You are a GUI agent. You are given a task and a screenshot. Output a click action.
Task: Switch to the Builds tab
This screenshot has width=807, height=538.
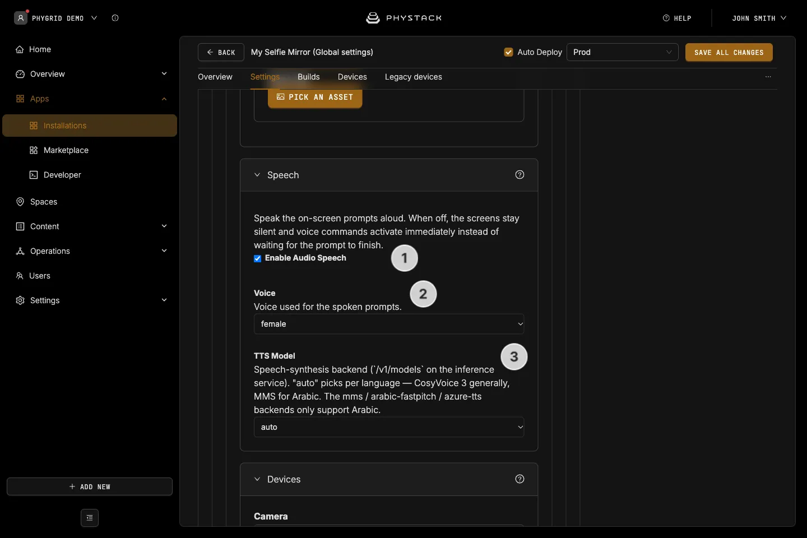[x=309, y=77]
